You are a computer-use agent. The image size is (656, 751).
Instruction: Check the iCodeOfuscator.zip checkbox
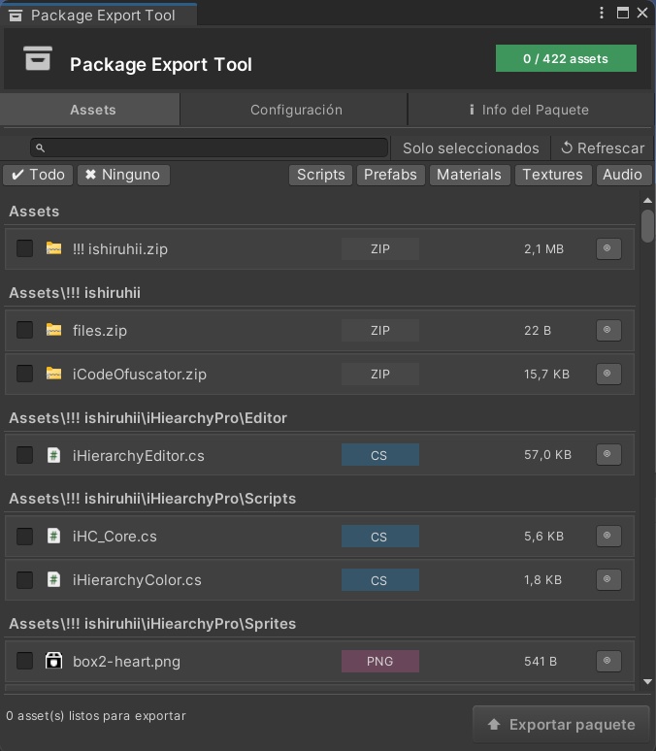pos(24,374)
